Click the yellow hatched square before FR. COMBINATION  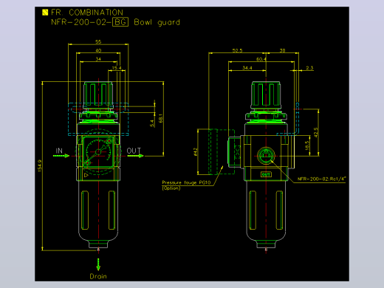point(45,13)
